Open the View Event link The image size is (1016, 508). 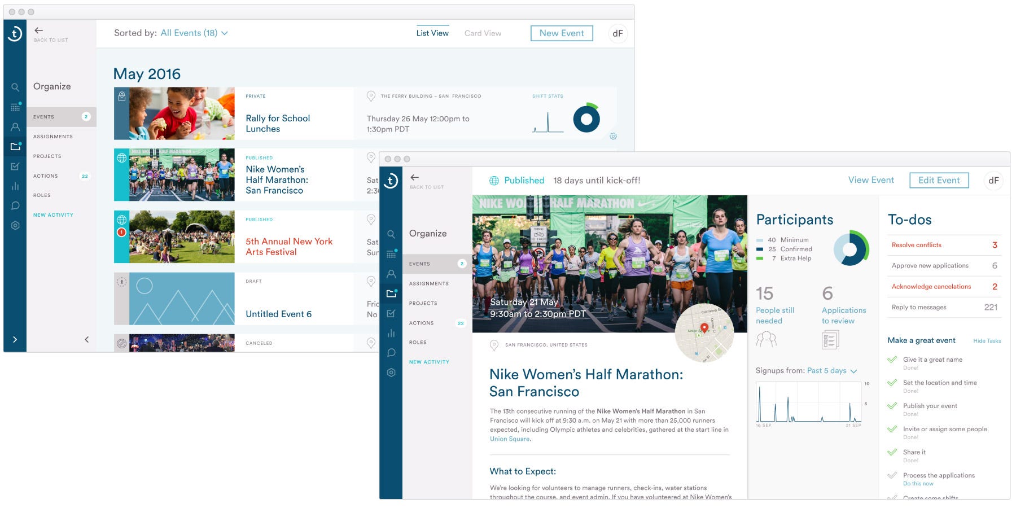click(871, 180)
